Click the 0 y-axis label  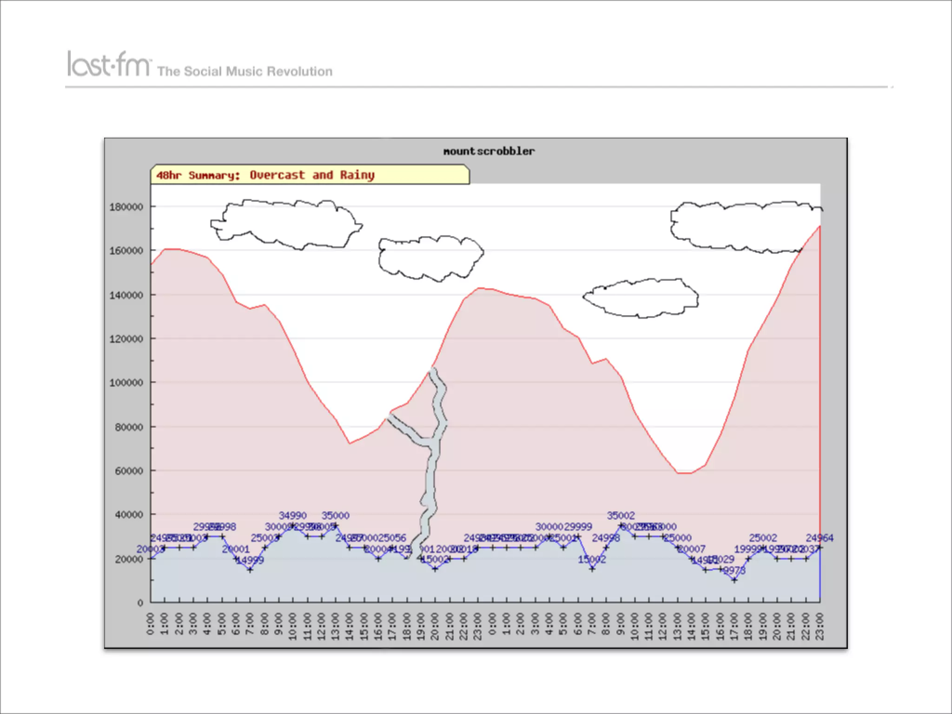[140, 603]
